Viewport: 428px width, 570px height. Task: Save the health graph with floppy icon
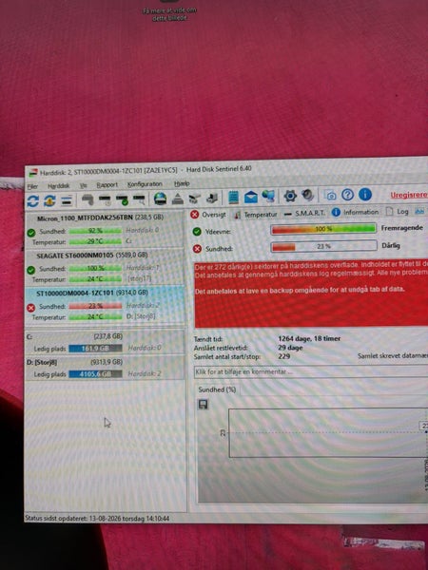(203, 405)
